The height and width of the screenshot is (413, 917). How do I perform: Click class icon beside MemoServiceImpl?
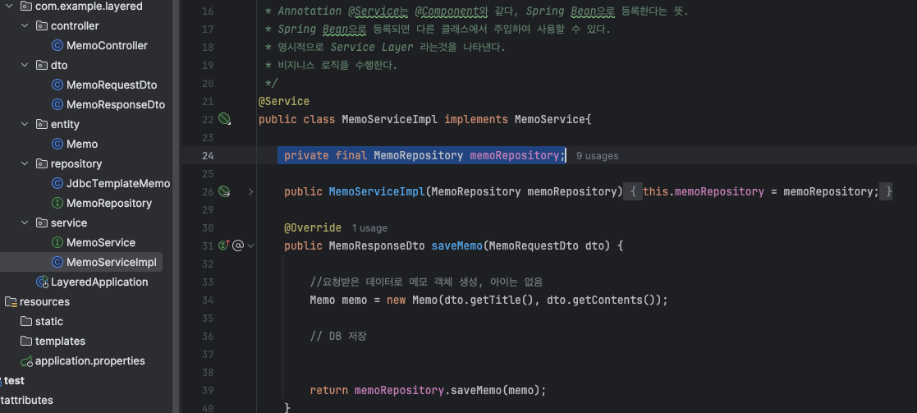(57, 262)
